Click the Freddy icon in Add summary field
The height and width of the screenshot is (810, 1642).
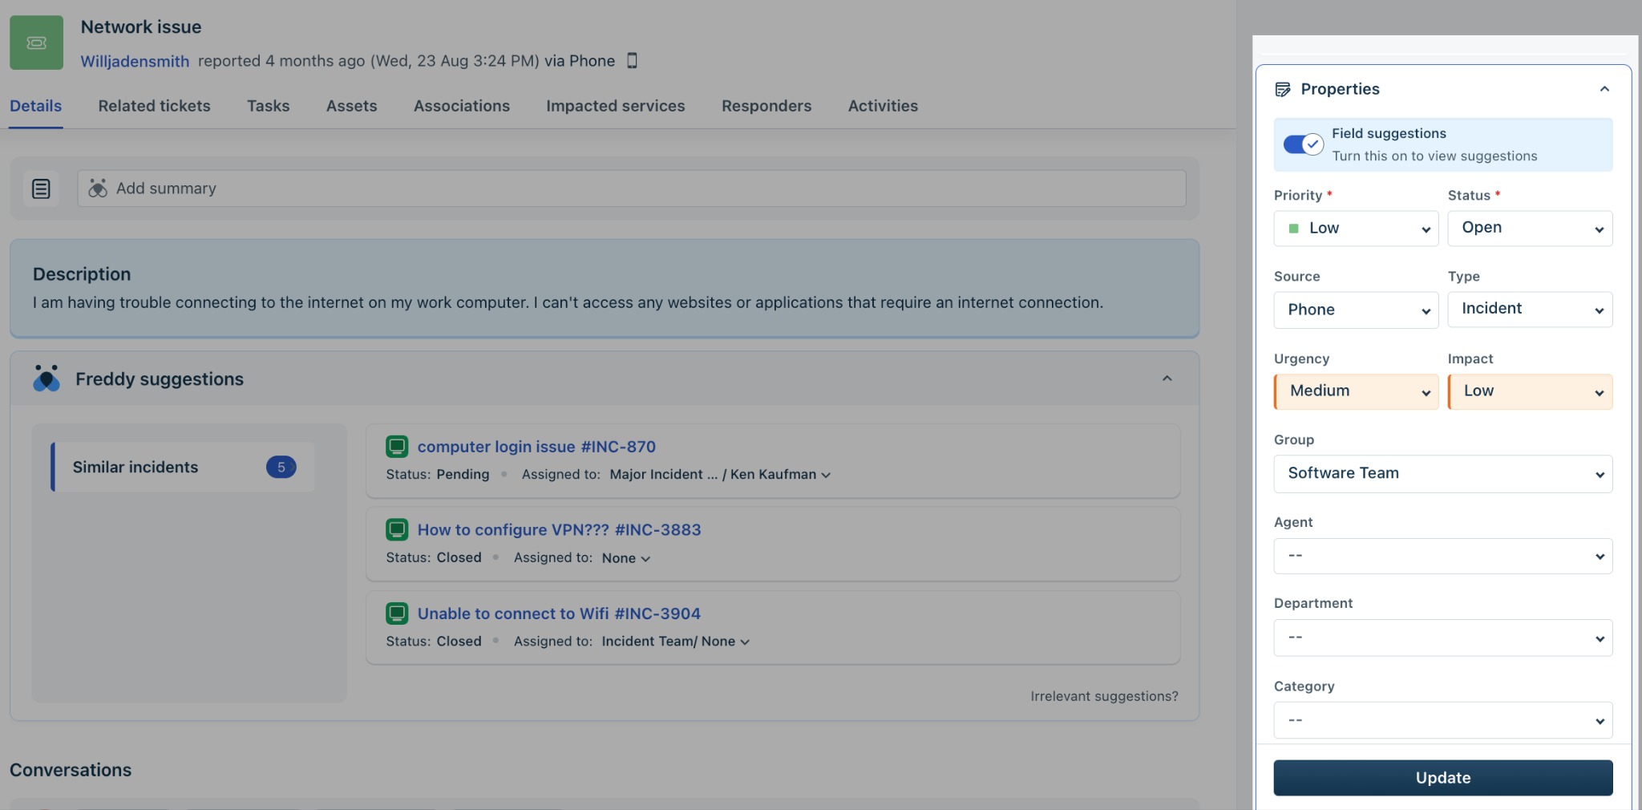point(98,188)
